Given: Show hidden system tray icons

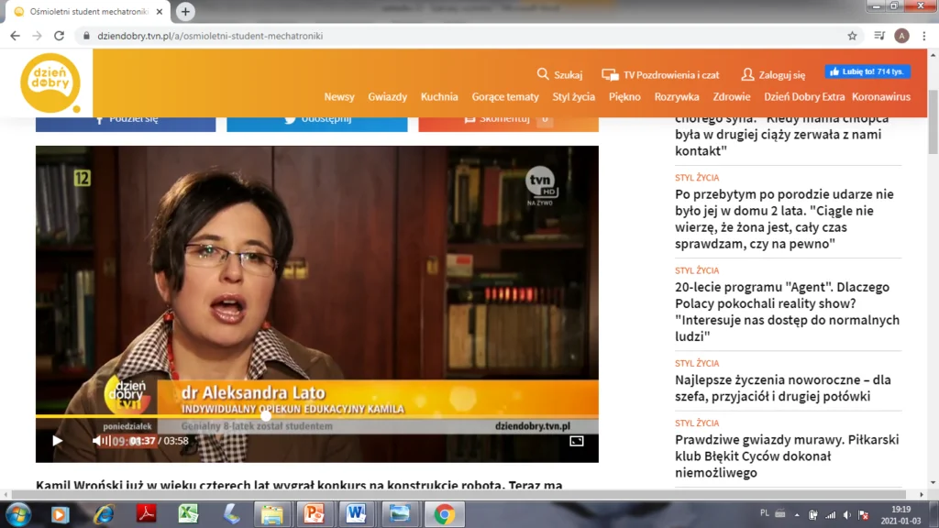Looking at the screenshot, I should (x=796, y=514).
